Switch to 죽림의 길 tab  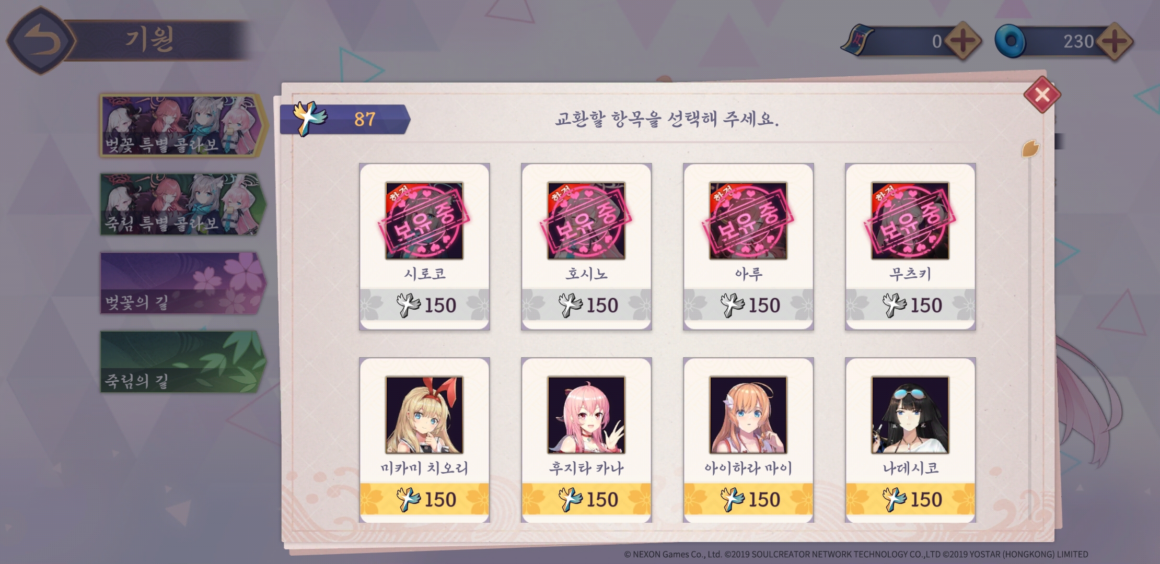click(183, 362)
